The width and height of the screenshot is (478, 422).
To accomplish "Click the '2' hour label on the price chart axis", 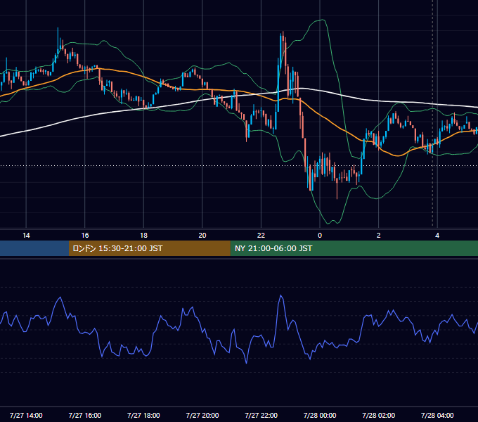I will [378, 236].
